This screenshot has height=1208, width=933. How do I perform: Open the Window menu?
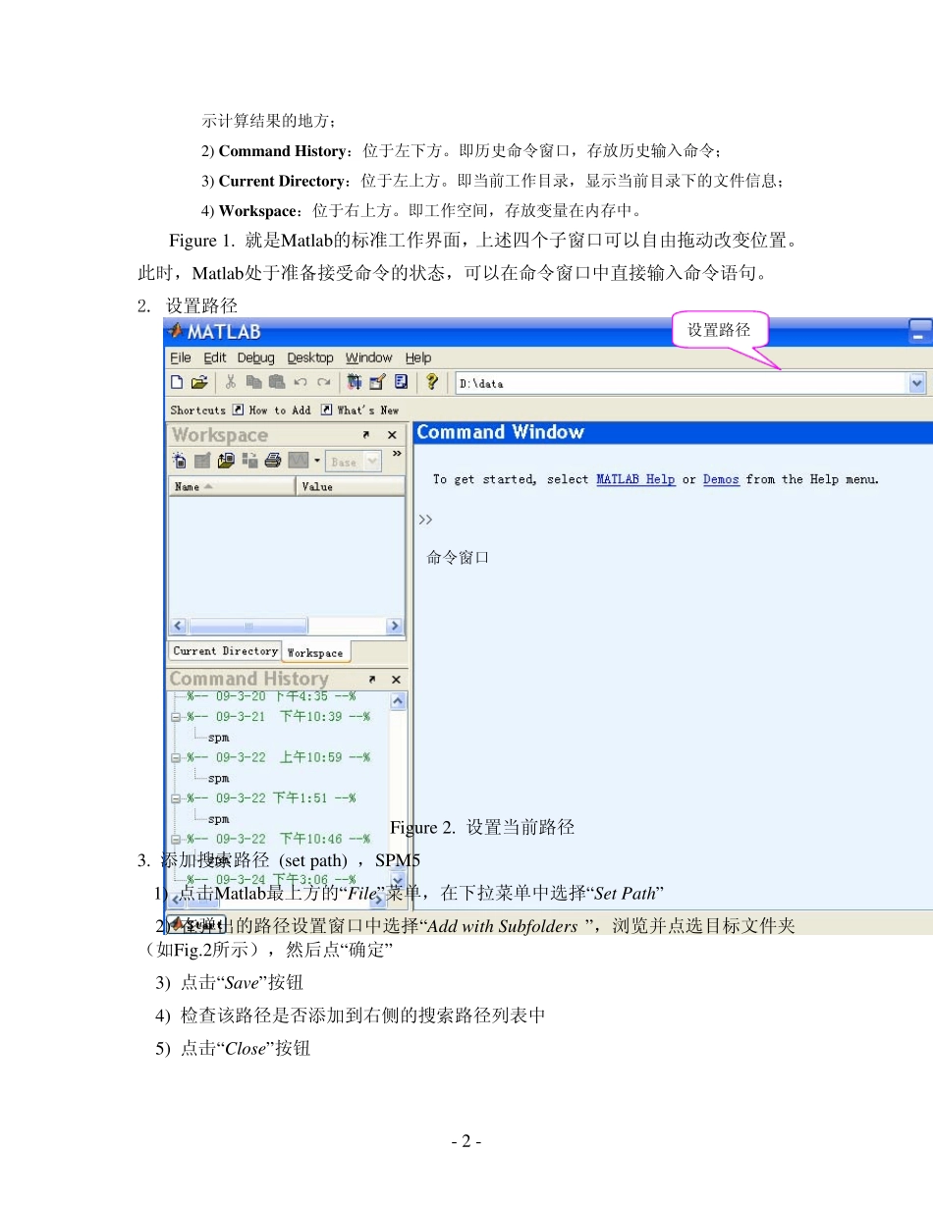tap(369, 357)
